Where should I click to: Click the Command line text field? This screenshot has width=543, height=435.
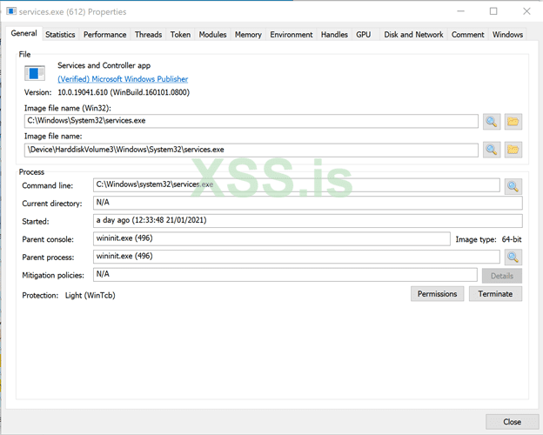[297, 185]
